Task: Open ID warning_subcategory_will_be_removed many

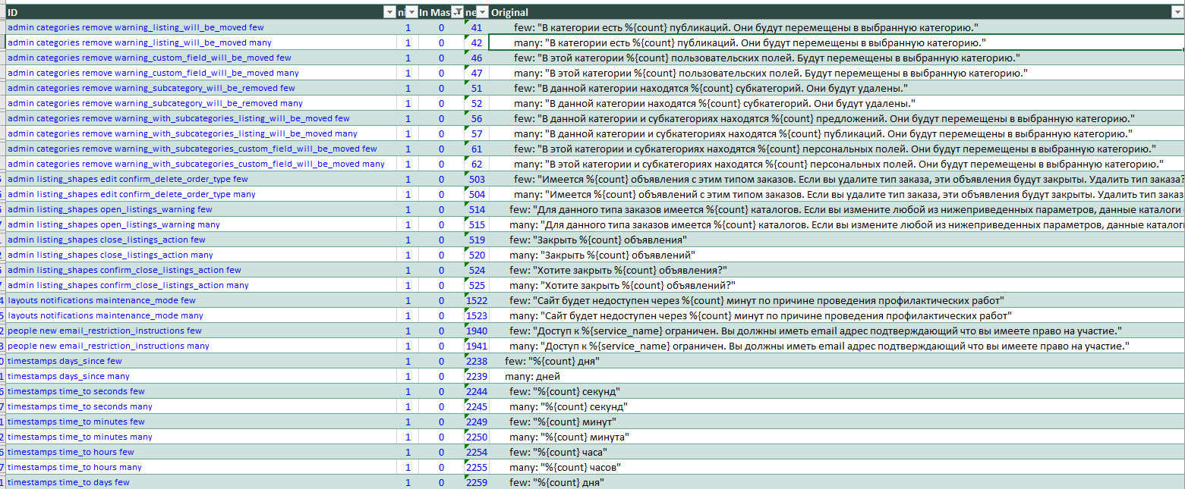Action: tap(155, 103)
